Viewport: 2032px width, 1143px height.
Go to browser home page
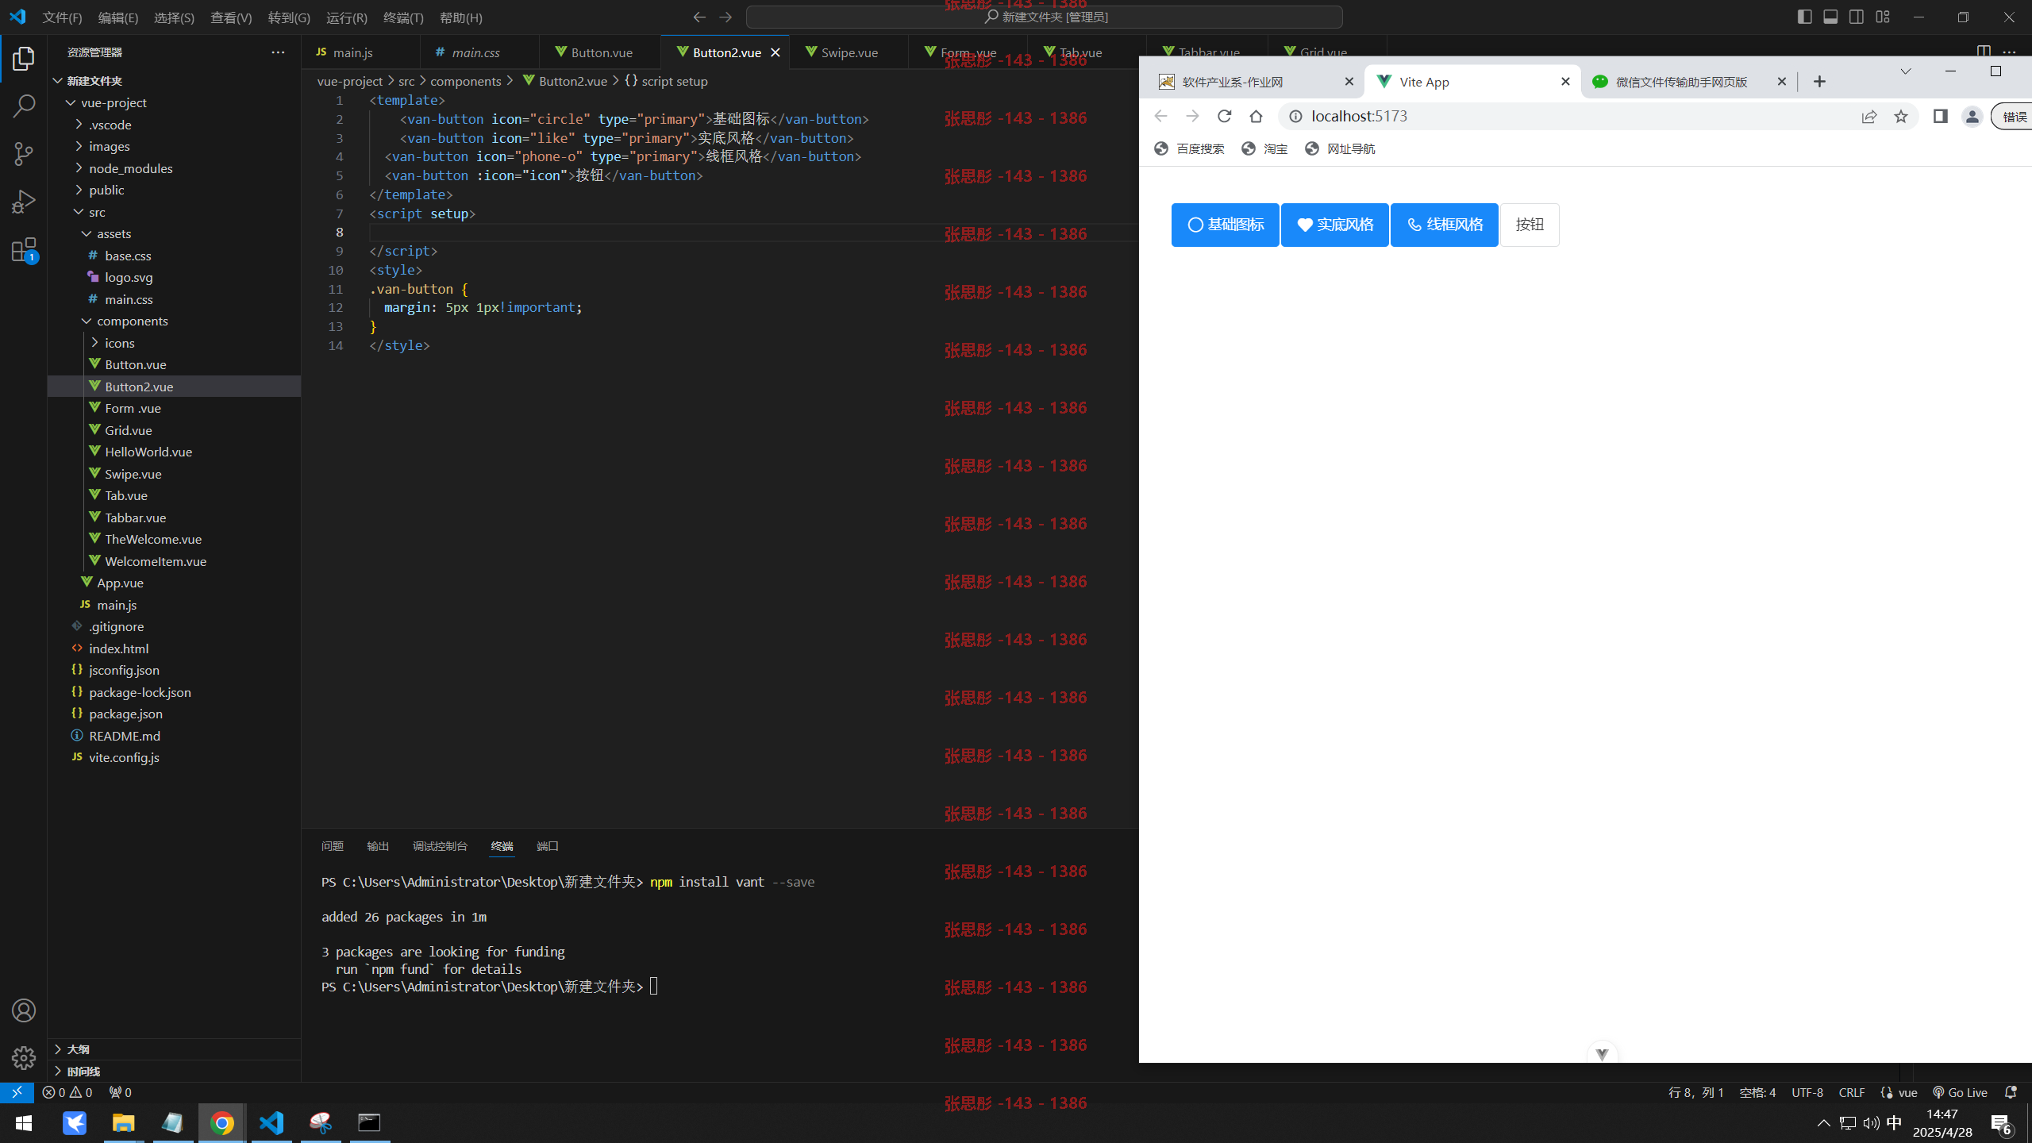(x=1256, y=117)
